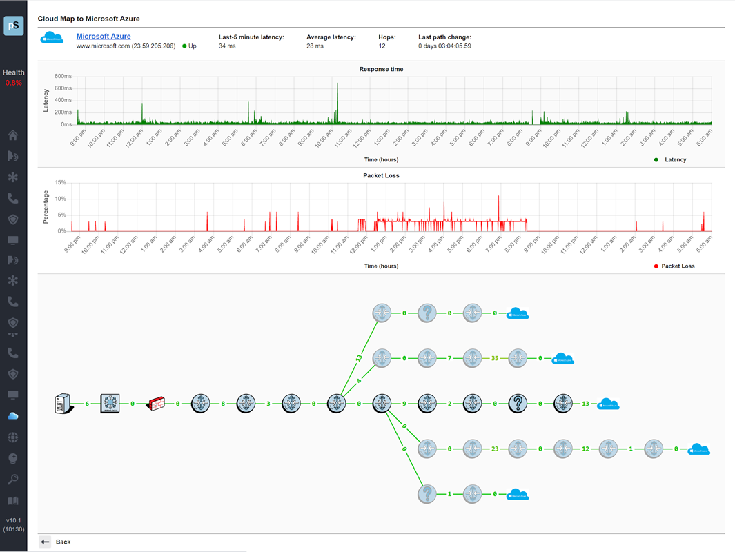Screen dimensions: 735x552
Task: Click the dark question mark node in middle path
Action: [518, 404]
